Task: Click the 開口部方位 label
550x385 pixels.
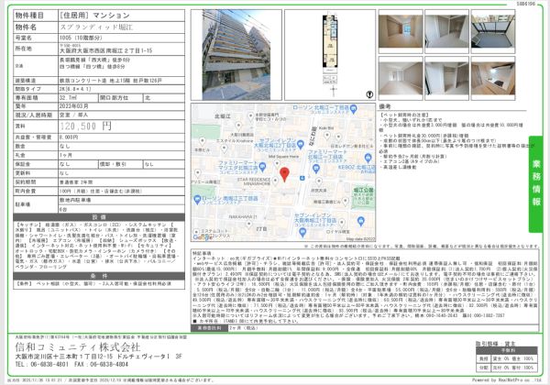Action: tap(114, 98)
